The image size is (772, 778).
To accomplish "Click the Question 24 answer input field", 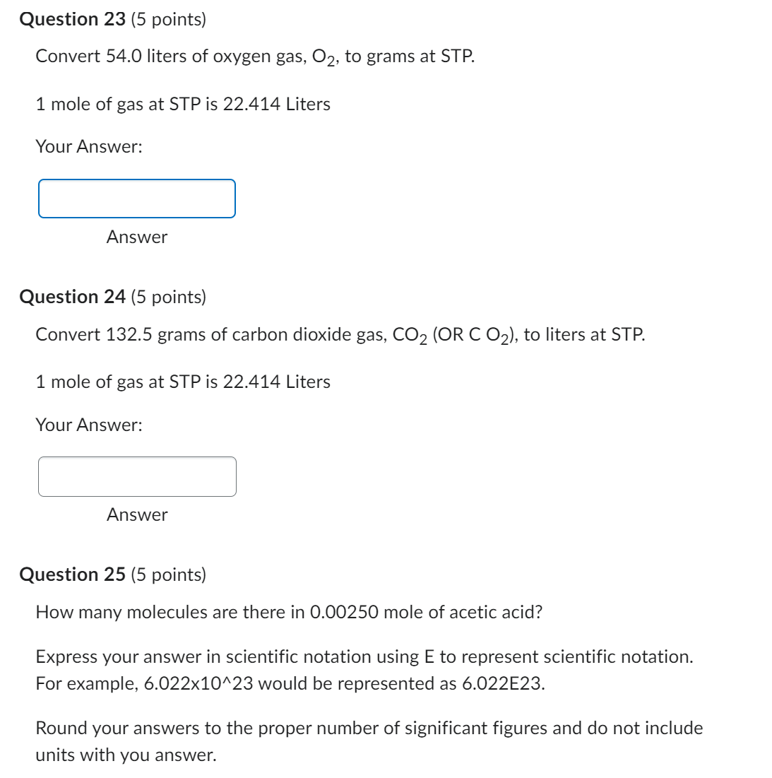I will click(x=137, y=477).
